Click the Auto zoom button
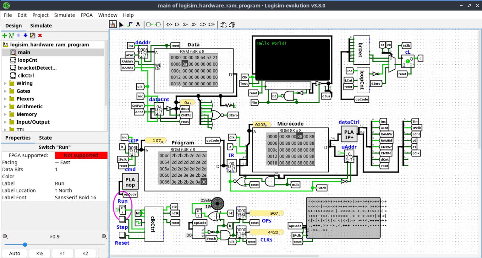 point(15,253)
